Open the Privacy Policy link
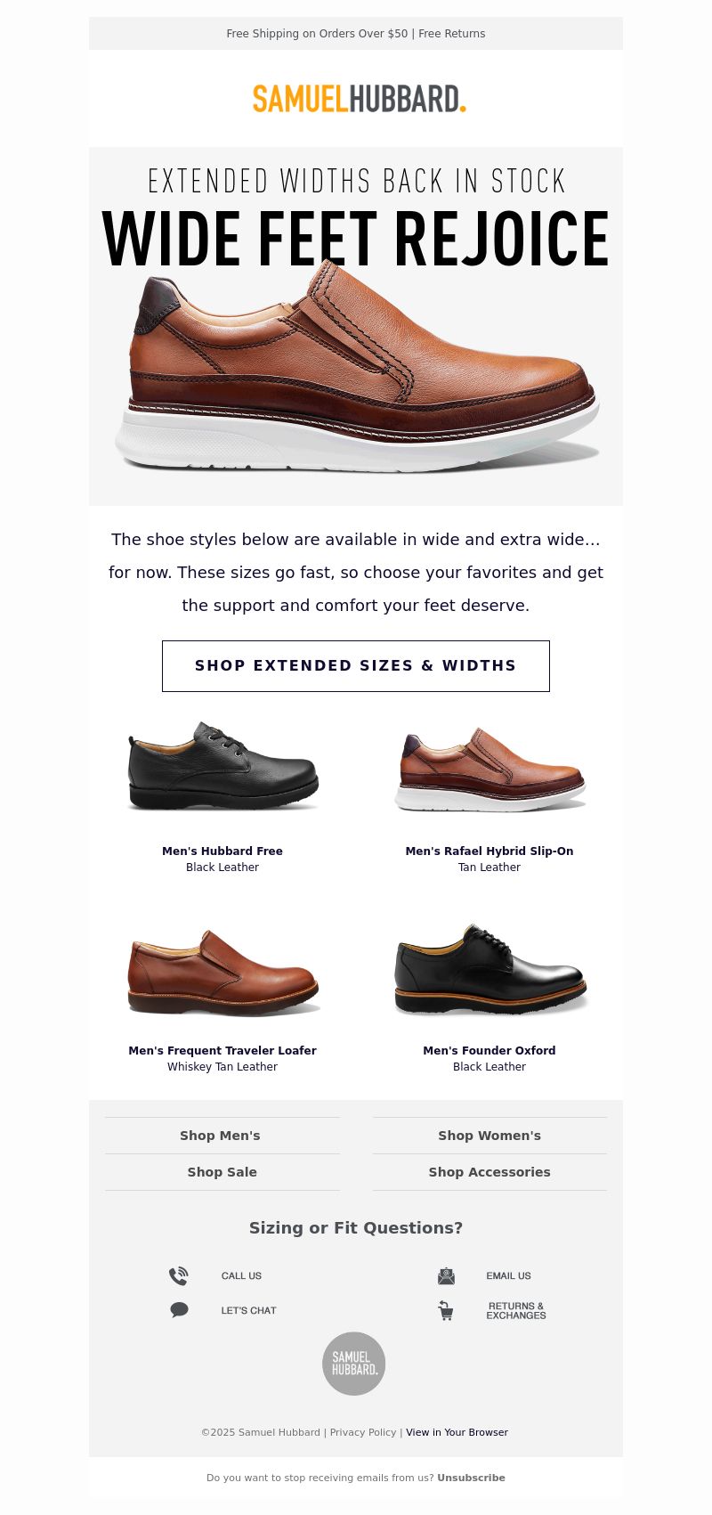Viewport: 712px width, 1515px height. [363, 1432]
